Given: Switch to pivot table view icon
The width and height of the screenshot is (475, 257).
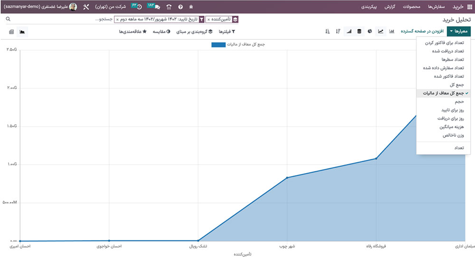Looking at the screenshot, I should coord(11,32).
